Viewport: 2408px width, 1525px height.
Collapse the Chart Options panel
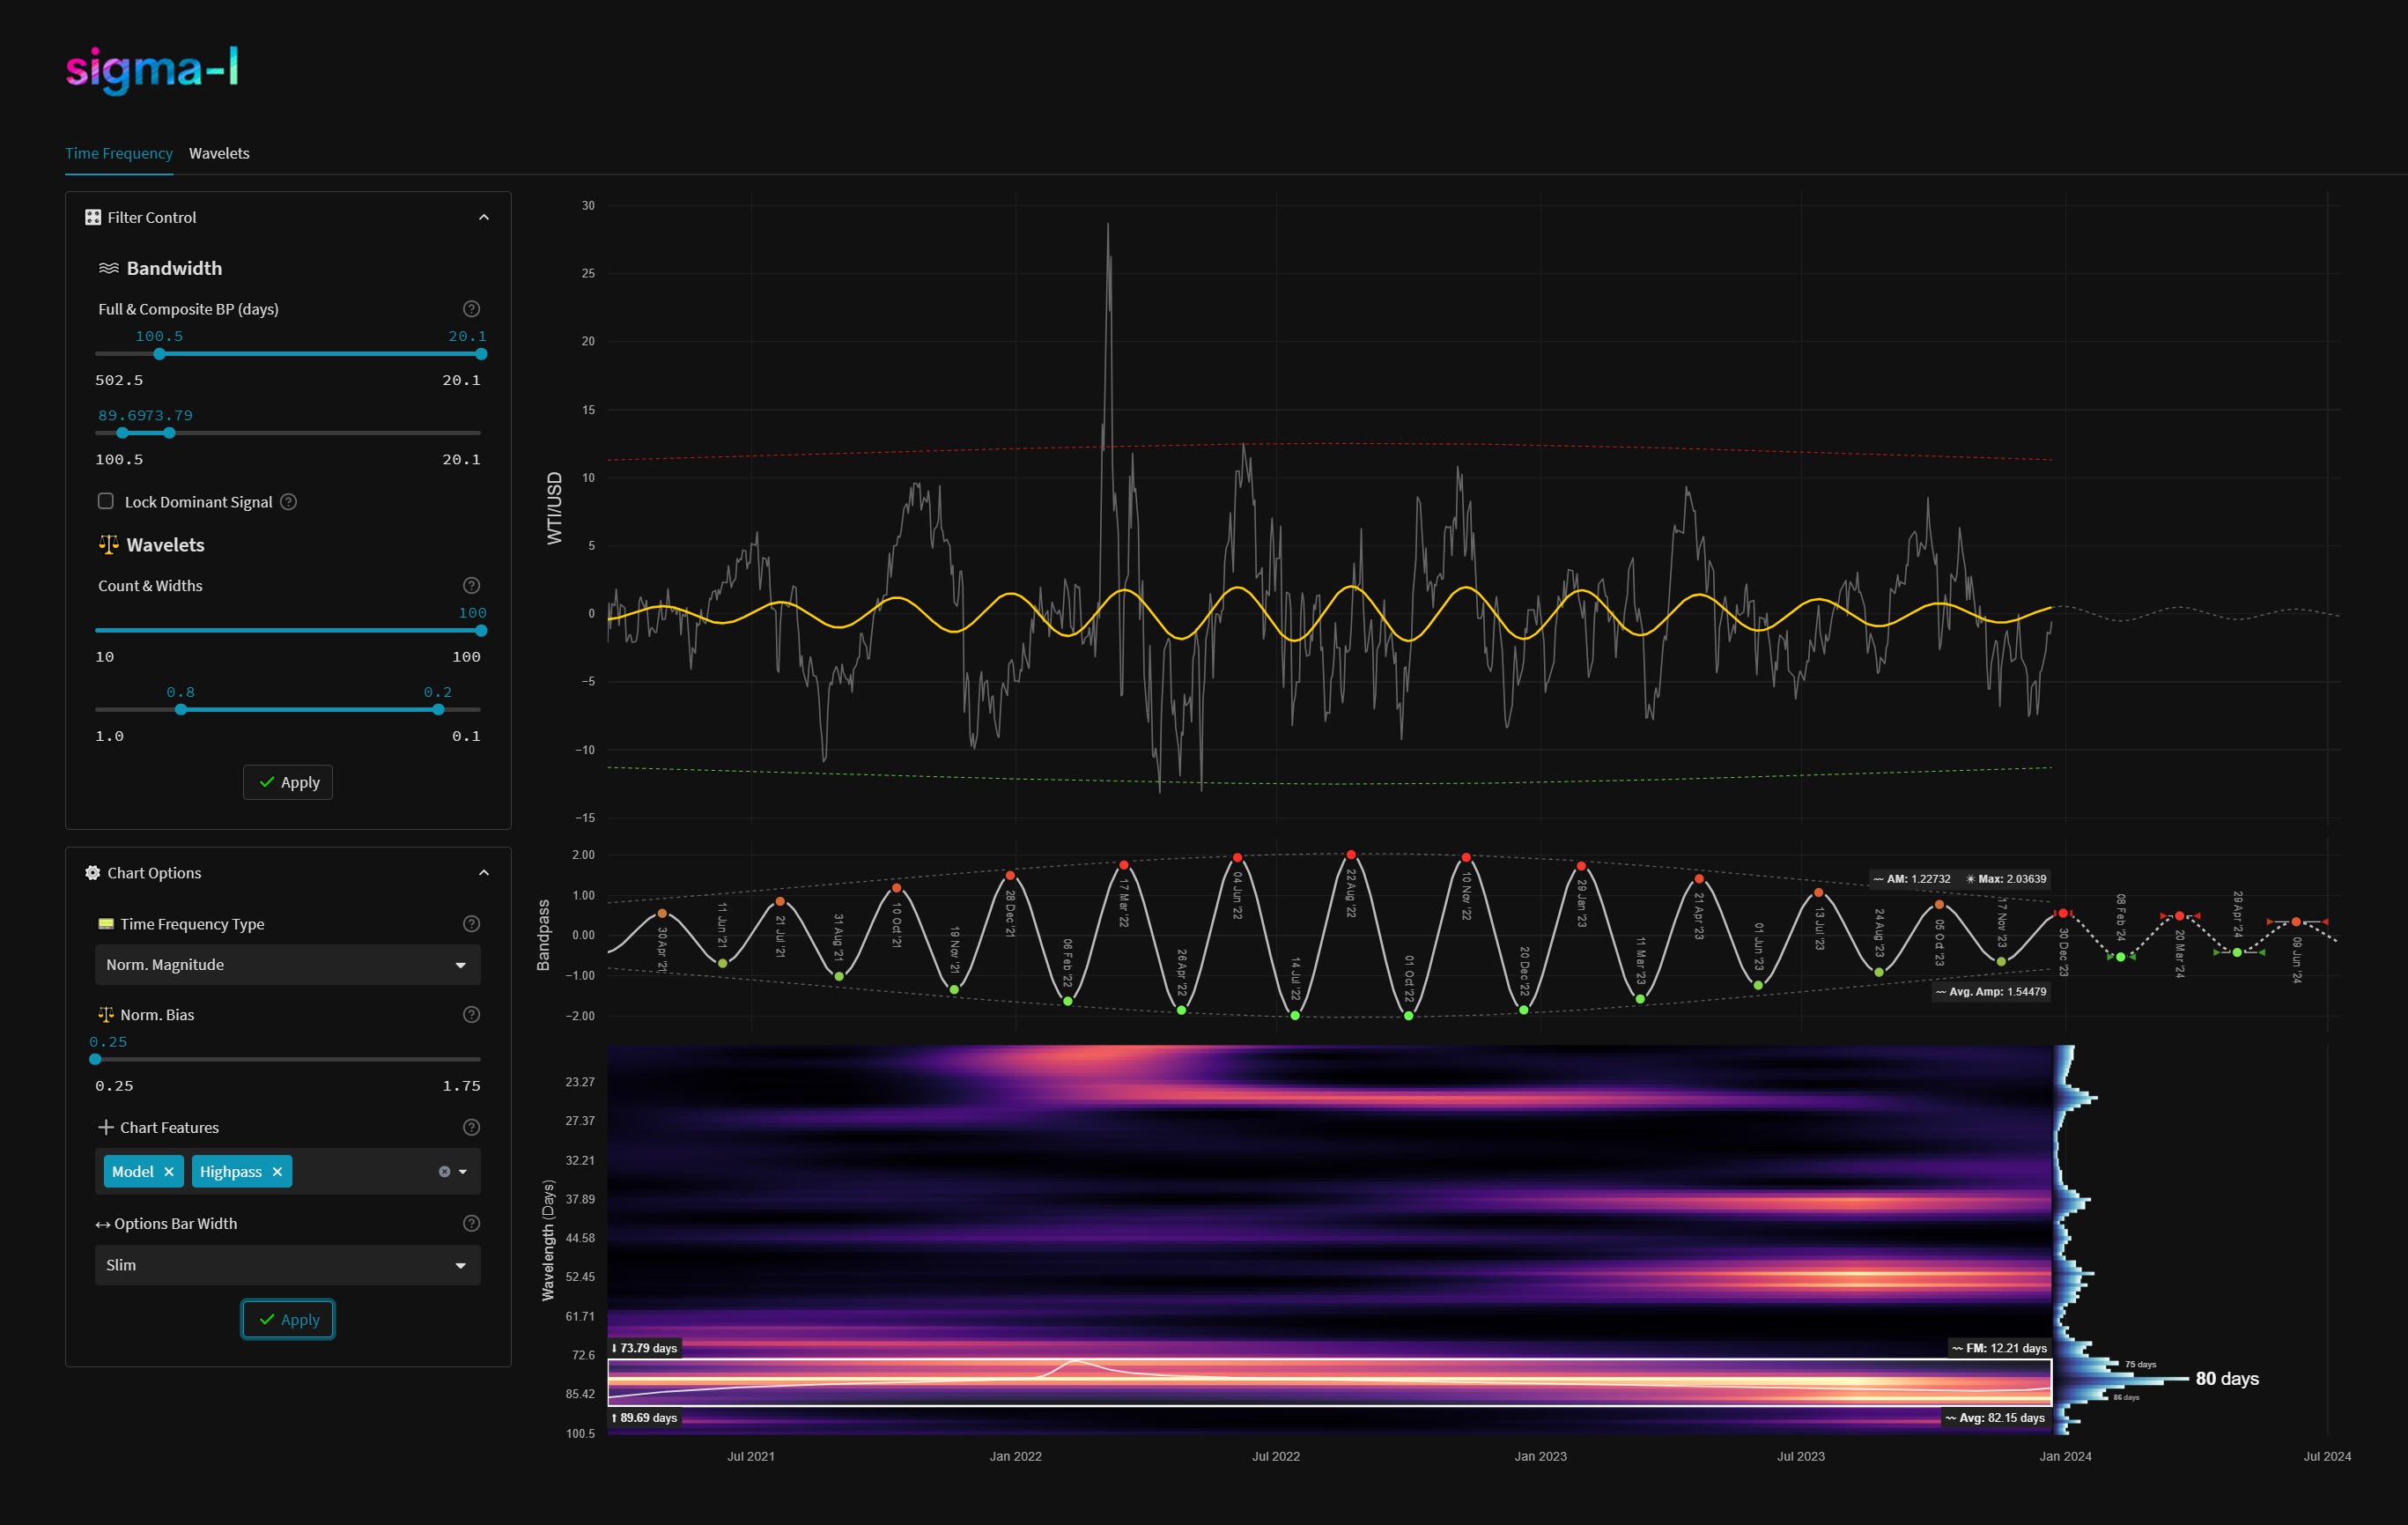tap(484, 873)
